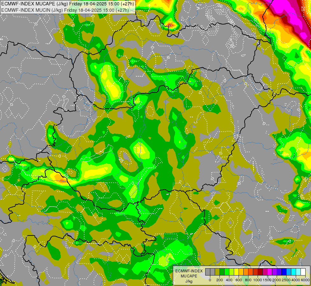Click the legend value 6000
This screenshot has height=286, width=311.
tap(305, 280)
